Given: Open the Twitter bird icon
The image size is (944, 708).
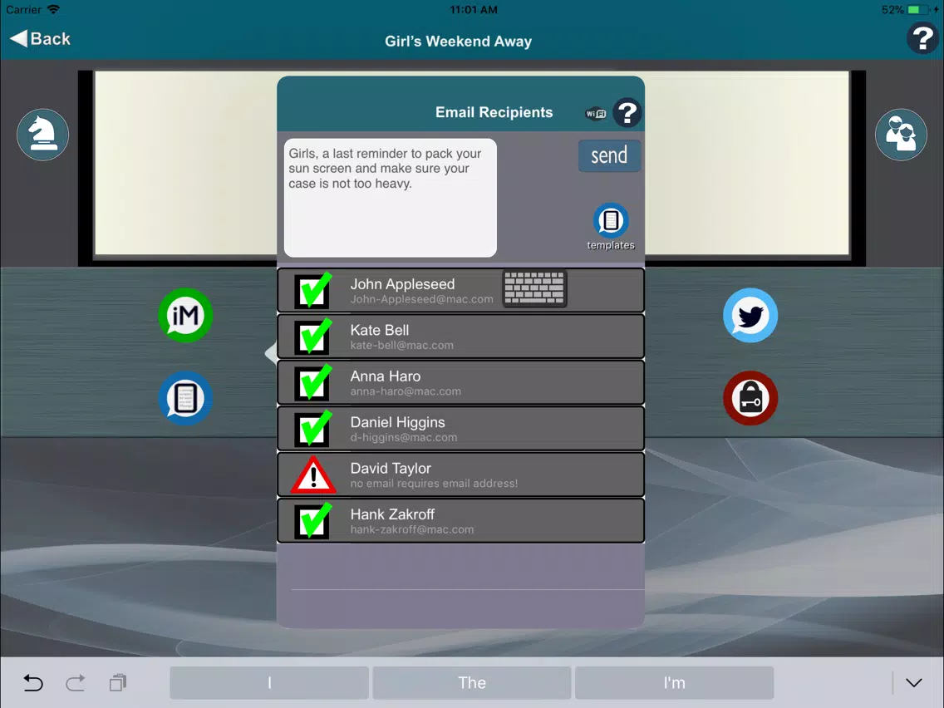Looking at the screenshot, I should [750, 316].
